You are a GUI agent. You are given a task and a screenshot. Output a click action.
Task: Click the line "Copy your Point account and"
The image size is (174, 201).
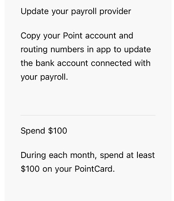[x=77, y=36]
